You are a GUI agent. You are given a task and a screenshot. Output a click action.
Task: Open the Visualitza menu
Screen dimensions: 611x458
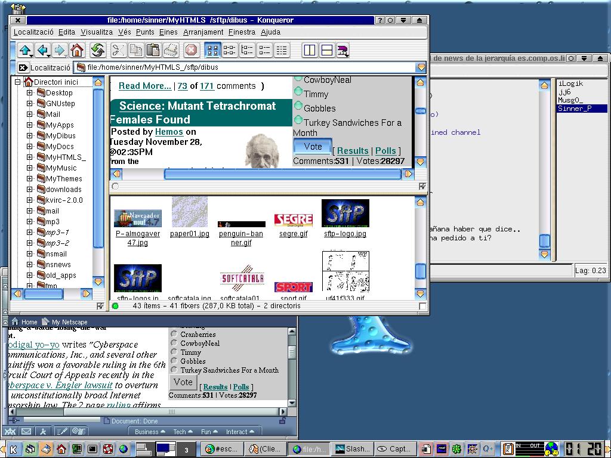coord(97,32)
